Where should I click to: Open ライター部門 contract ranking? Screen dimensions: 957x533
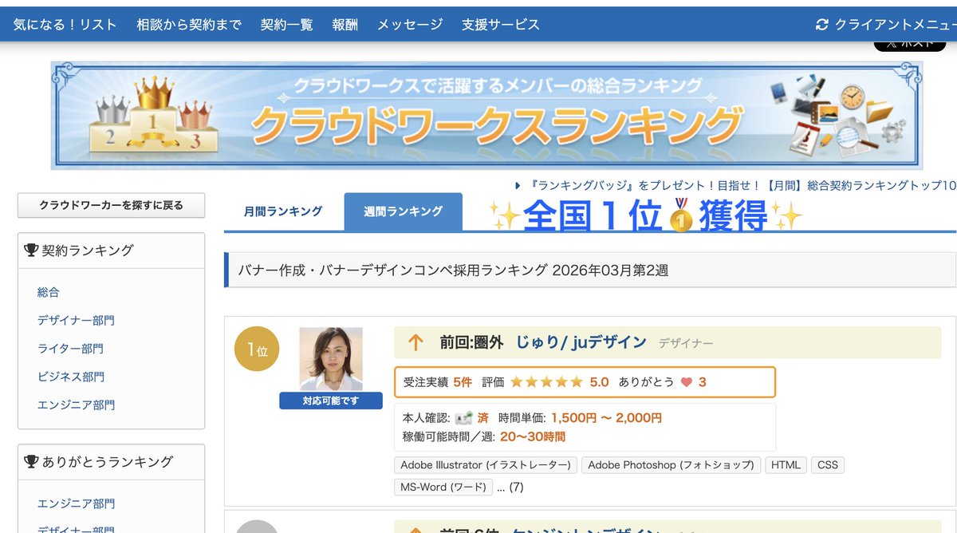(x=70, y=349)
